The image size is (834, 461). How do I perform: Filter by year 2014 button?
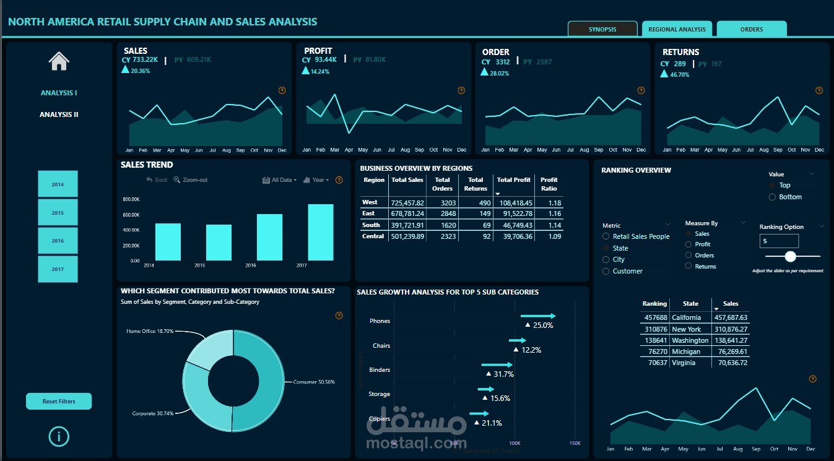pos(58,184)
